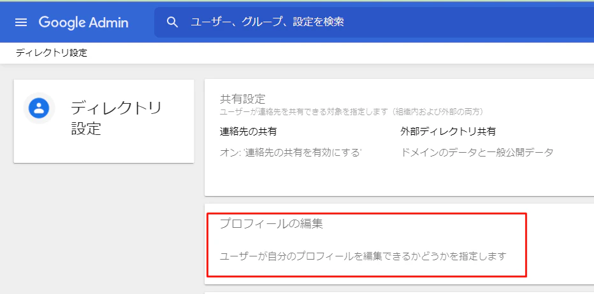Go to Google Admin home logo
Viewport: 594px width, 294px height.
click(x=83, y=22)
